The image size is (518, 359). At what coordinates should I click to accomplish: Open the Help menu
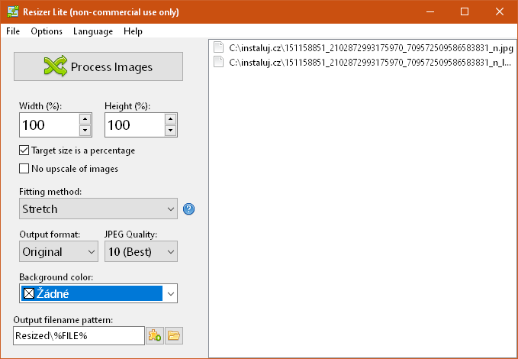tap(133, 31)
